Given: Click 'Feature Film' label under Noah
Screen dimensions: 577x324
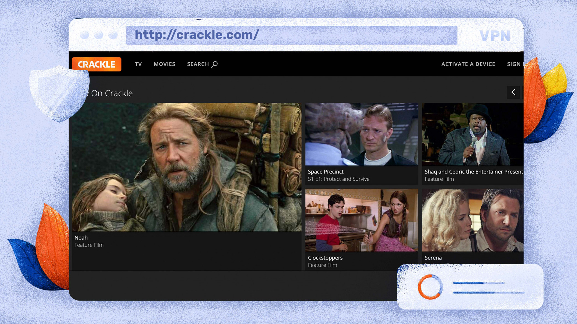Looking at the screenshot, I should pyautogui.click(x=89, y=245).
